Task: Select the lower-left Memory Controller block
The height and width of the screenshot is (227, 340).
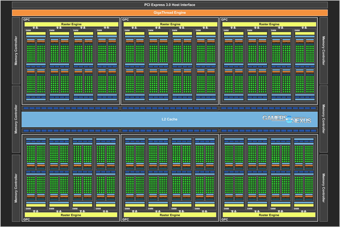Action: tap(16, 188)
